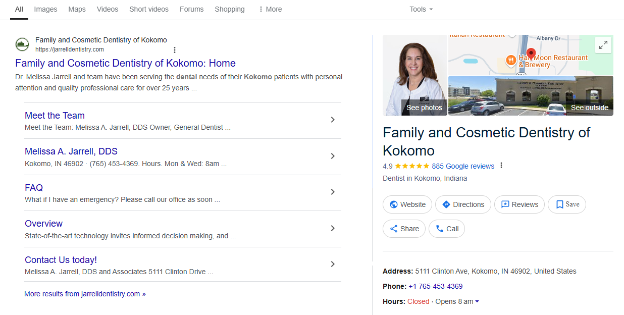Click the Half Moon Restaurant map marker
The image size is (624, 315).
point(511,61)
